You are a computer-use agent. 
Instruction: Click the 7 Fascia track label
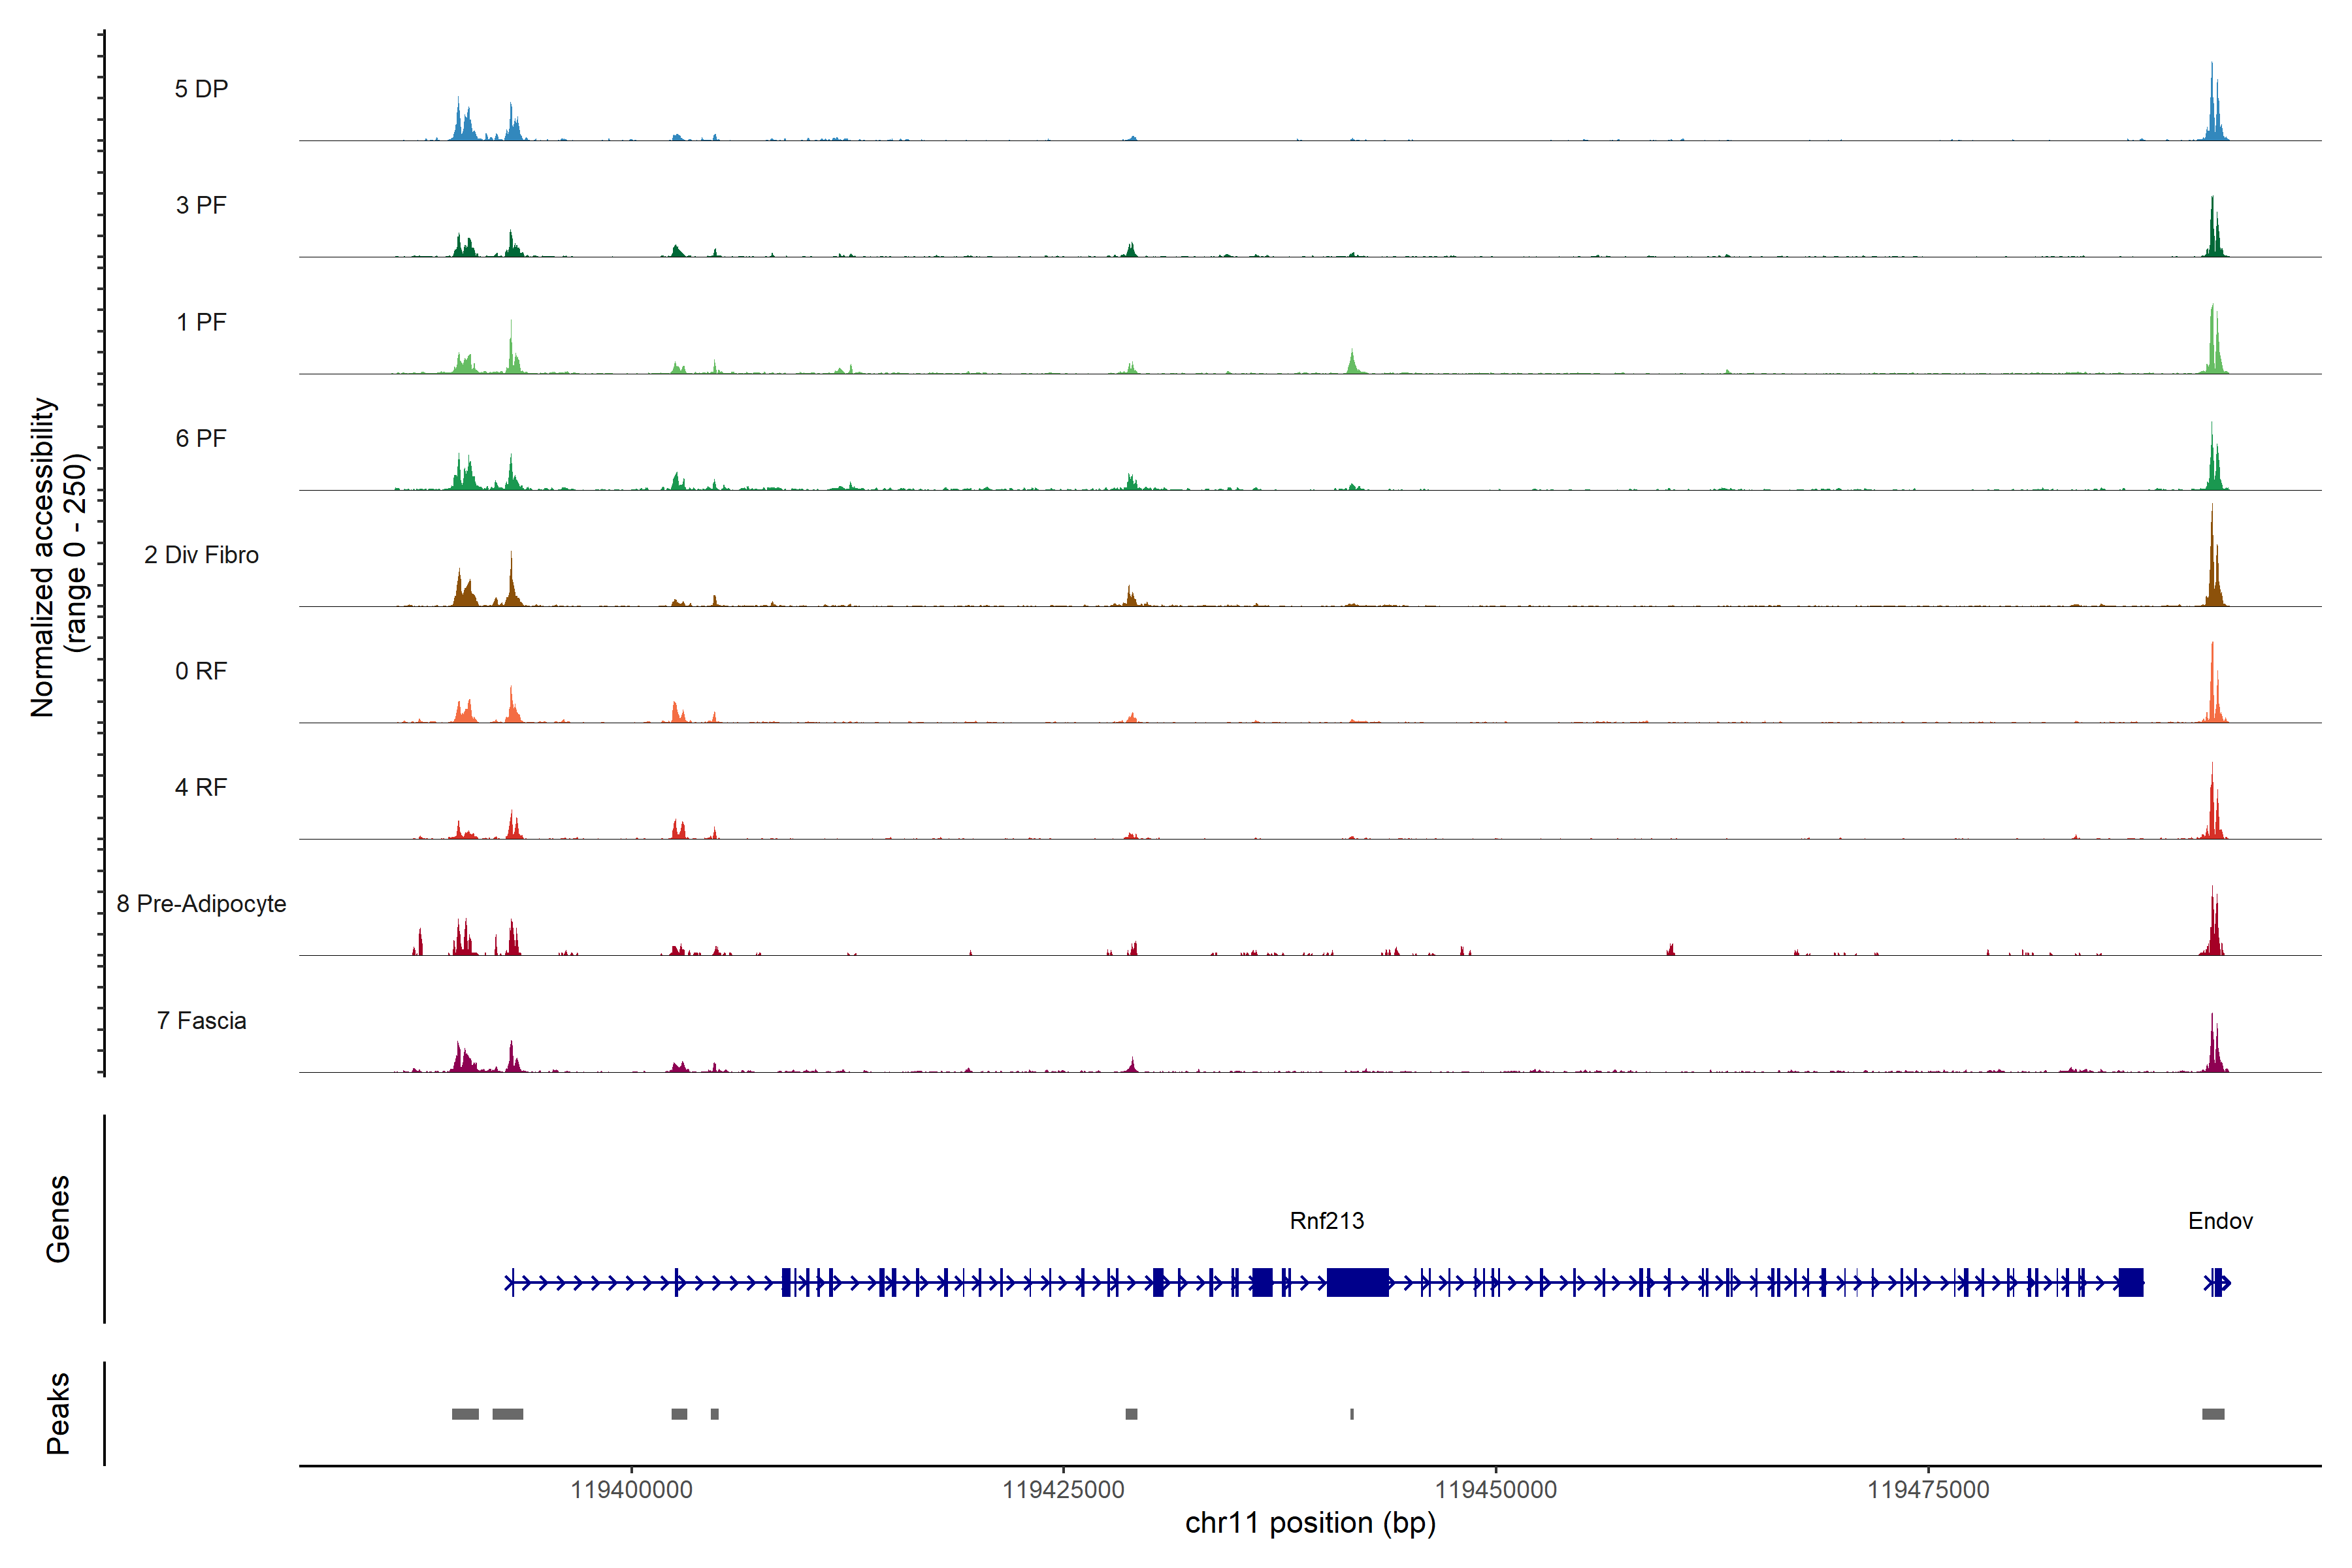pyautogui.click(x=201, y=1020)
